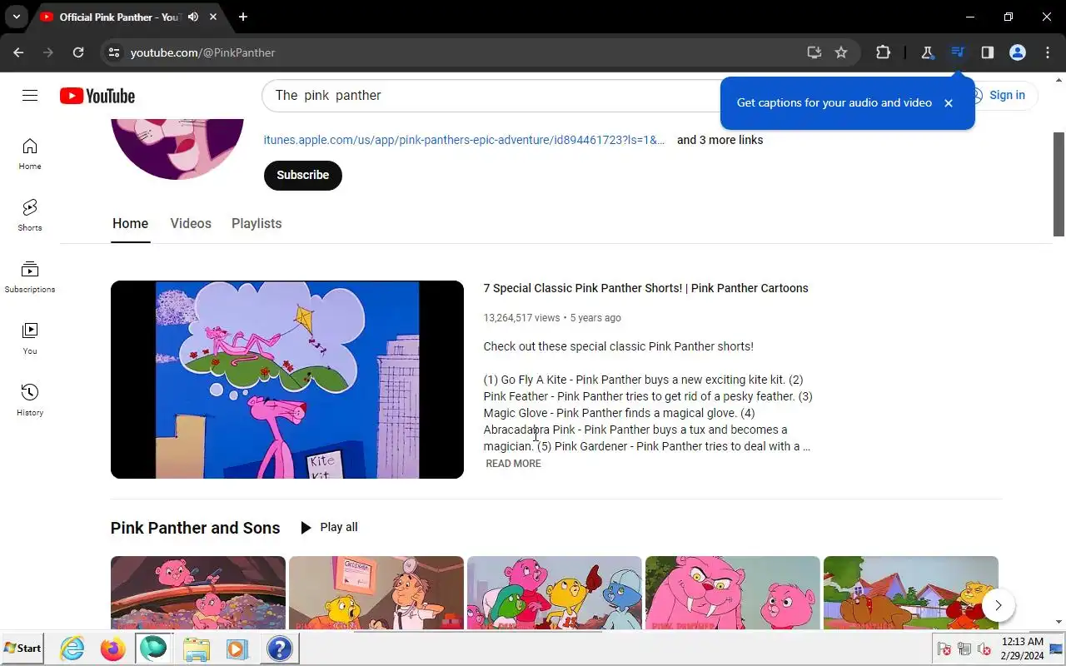Screen dimensions: 1066x666
Task: Open the media player taskbar icon
Action: [237, 648]
